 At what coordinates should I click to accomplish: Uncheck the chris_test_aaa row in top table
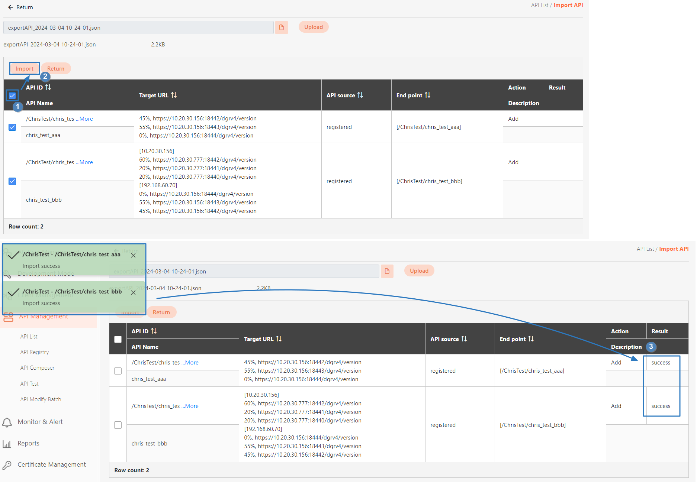click(12, 127)
